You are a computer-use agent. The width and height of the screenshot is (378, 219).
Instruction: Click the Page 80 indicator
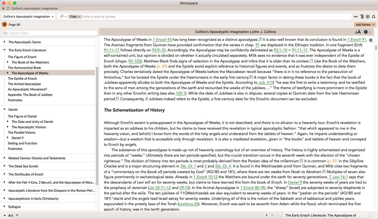coord(15,25)
